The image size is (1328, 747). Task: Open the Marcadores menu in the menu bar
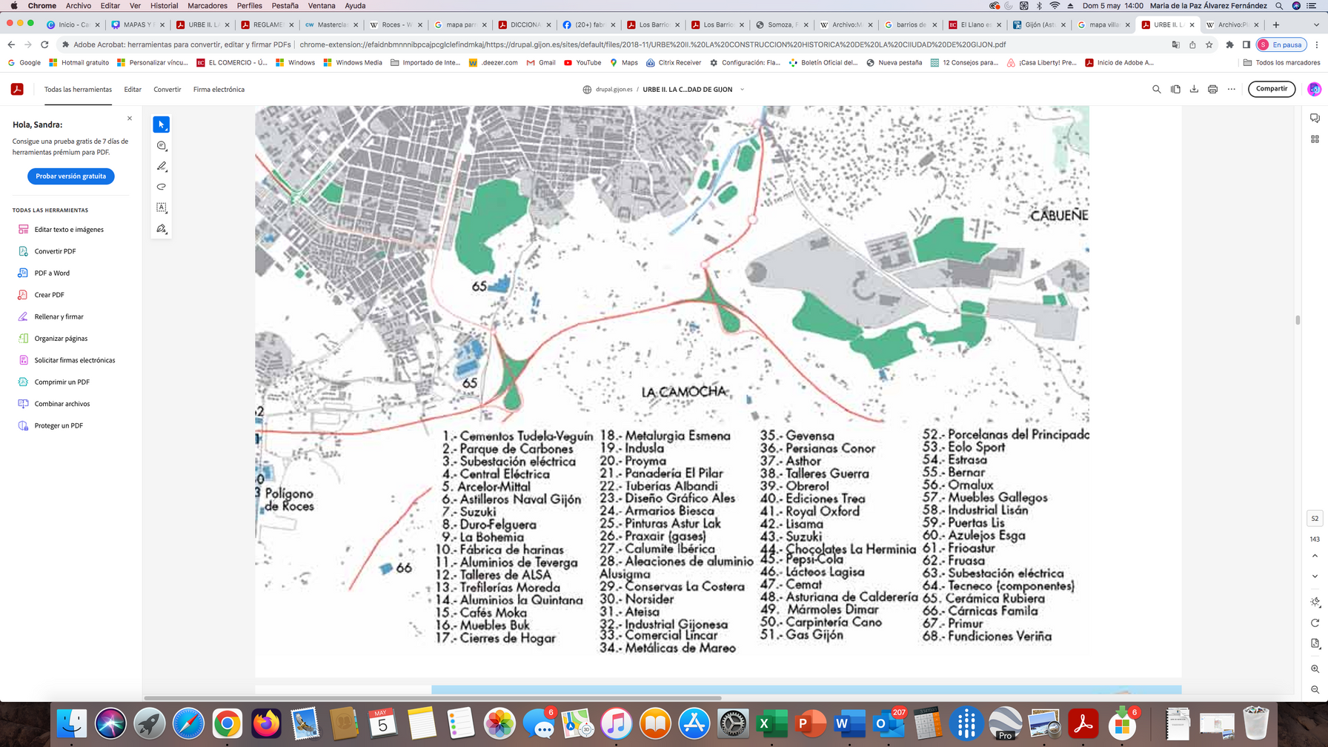click(207, 6)
